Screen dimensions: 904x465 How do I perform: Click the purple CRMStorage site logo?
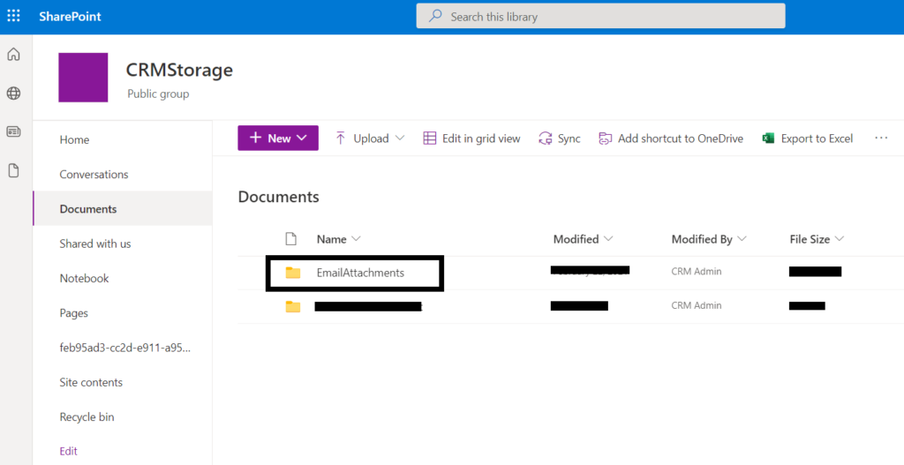[x=83, y=78]
